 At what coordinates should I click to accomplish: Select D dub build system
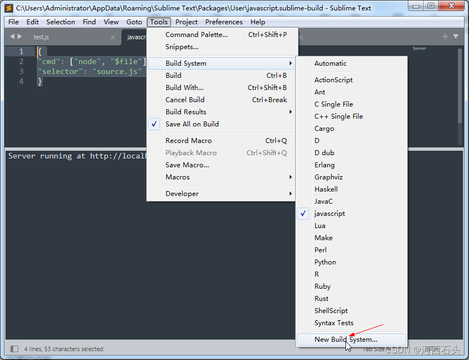tap(352, 153)
